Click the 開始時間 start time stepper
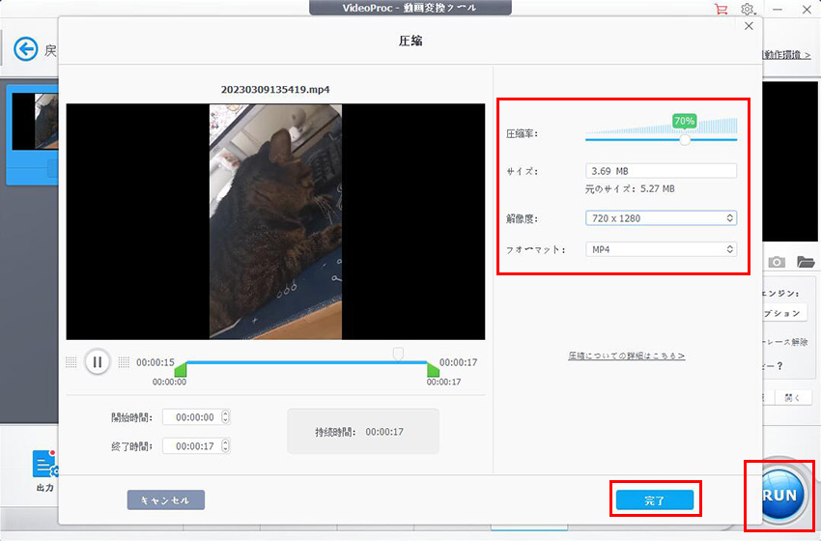 click(x=225, y=417)
